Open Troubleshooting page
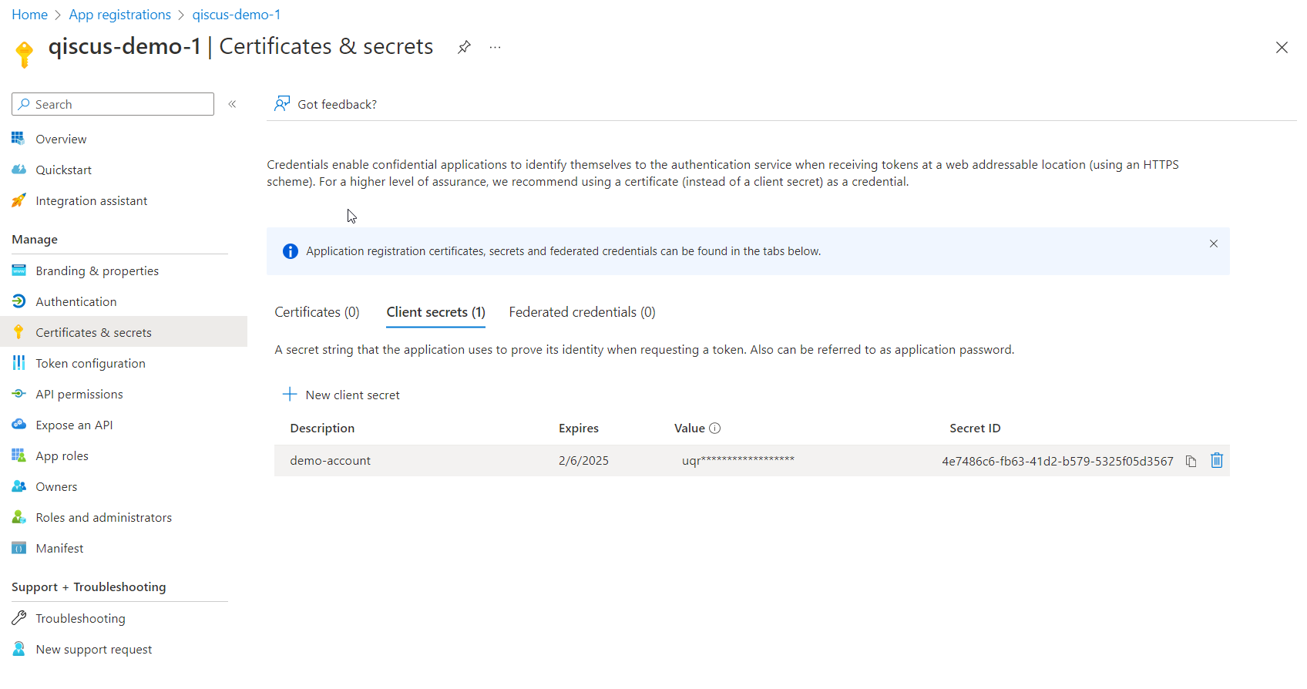The width and height of the screenshot is (1307, 689). coord(80,618)
